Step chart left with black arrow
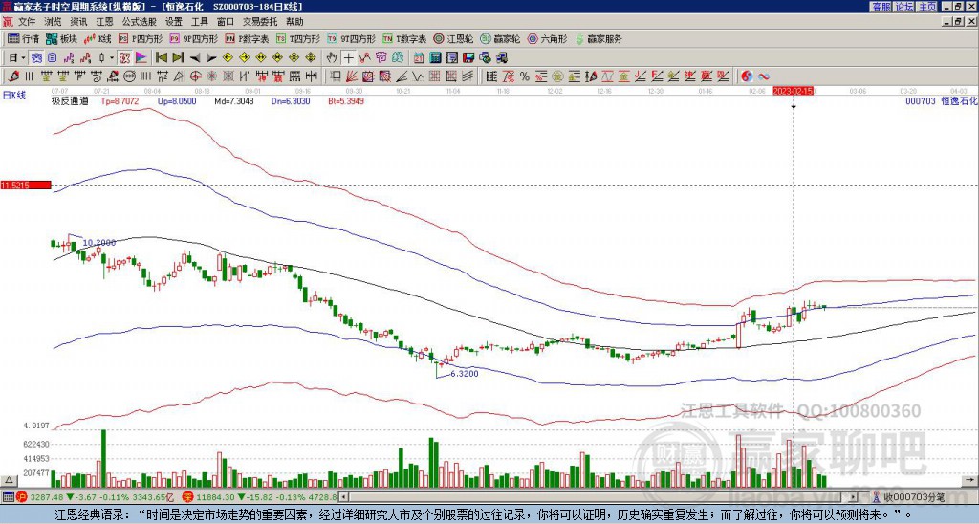The height and width of the screenshot is (524, 979). pyautogui.click(x=195, y=58)
